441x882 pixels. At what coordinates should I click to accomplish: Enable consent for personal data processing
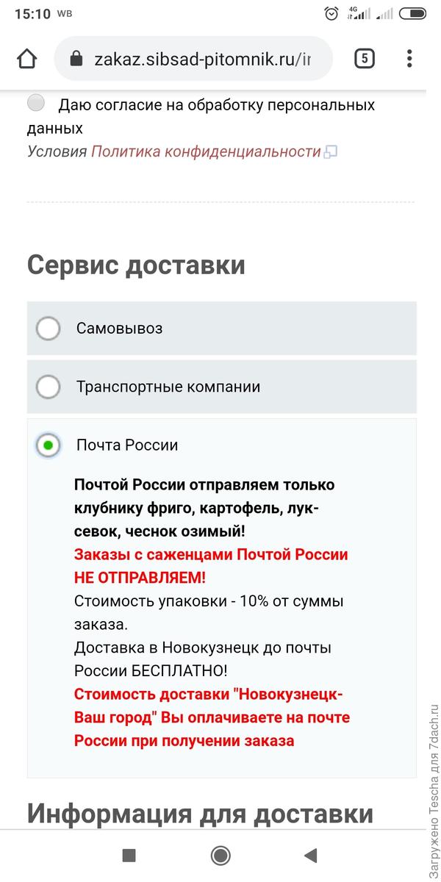pos(35,103)
